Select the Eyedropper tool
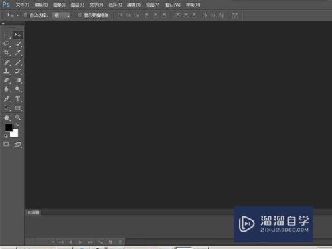Screen dimensions: 332x249 coord(18,52)
